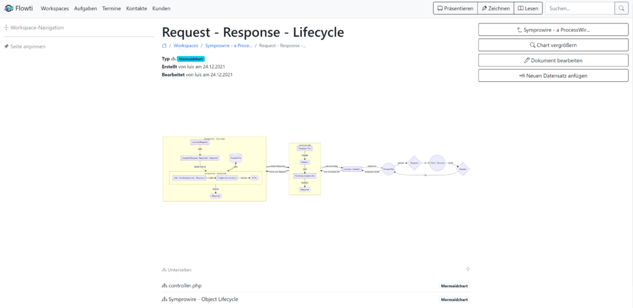This screenshot has height=308, width=633.
Task: Click the search magnifier button
Action: tap(621, 9)
